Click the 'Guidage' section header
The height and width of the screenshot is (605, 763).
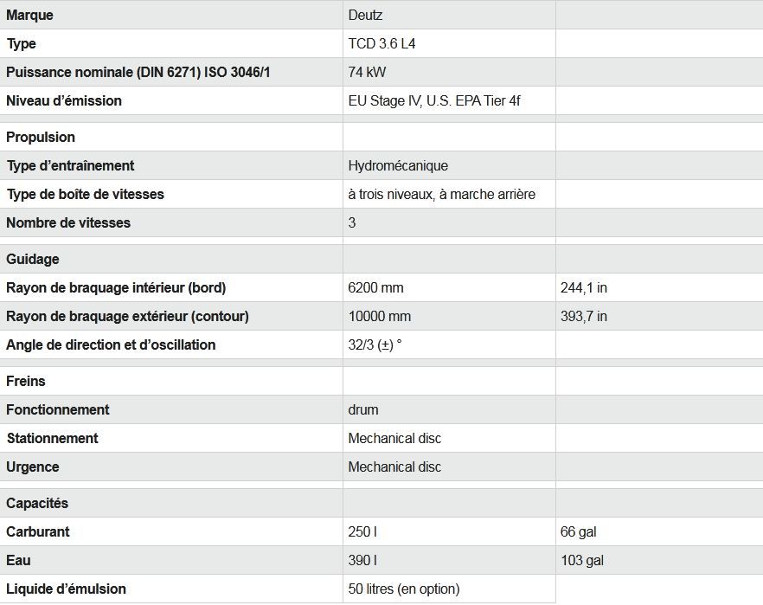[33, 259]
